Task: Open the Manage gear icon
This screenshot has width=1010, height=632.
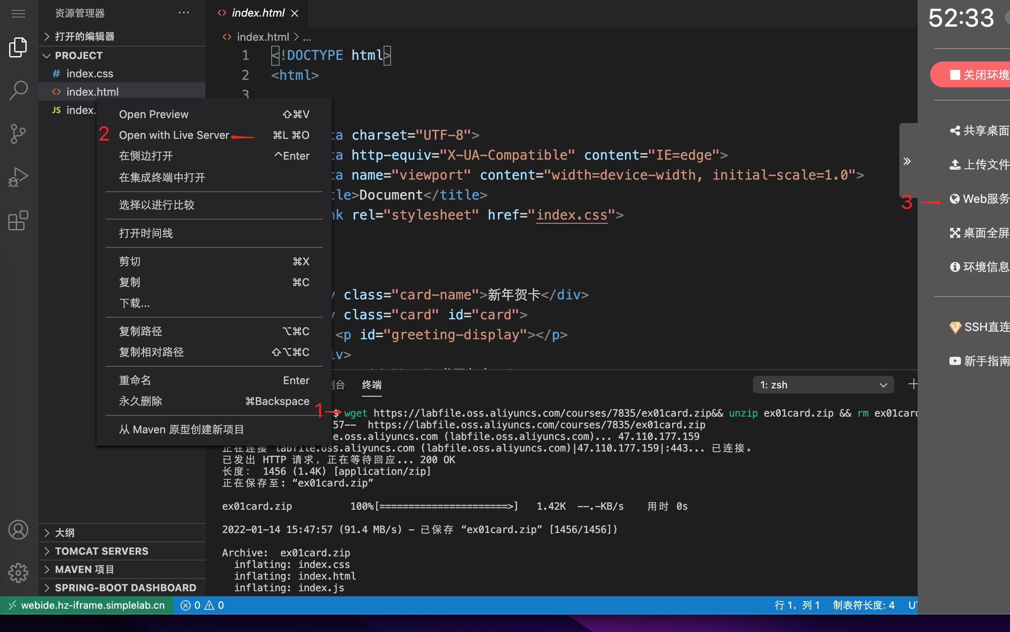Action: coord(18,573)
